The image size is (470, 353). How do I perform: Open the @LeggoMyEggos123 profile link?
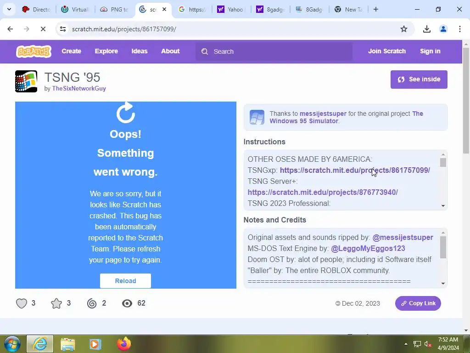pyautogui.click(x=368, y=249)
